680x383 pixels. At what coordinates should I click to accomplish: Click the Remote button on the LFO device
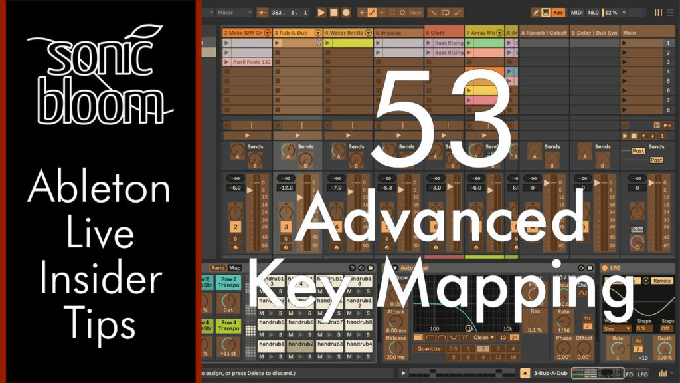pos(662,279)
